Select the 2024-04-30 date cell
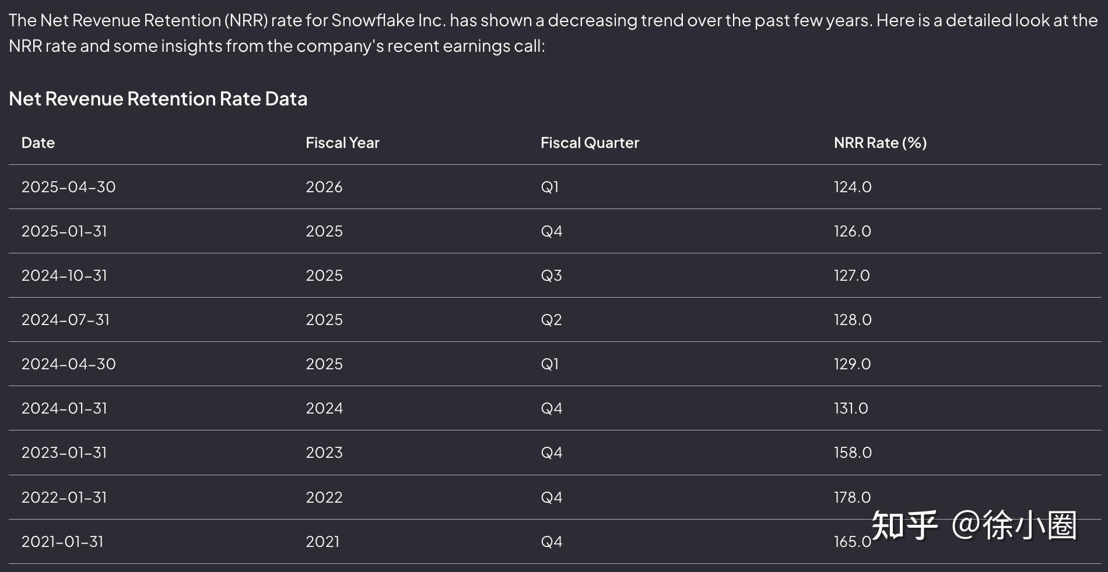This screenshot has width=1108, height=572. tap(68, 364)
